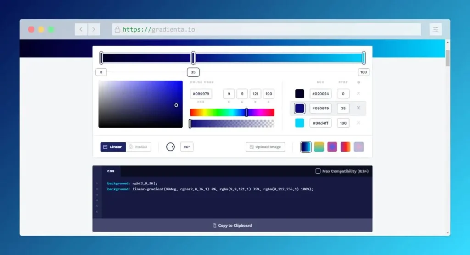Image resolution: width=470 pixels, height=255 pixels.
Task: Click the hex input showing #090979
Action: [x=201, y=94]
